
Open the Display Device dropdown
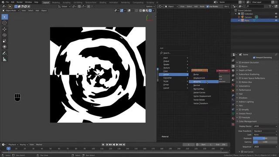point(265,126)
